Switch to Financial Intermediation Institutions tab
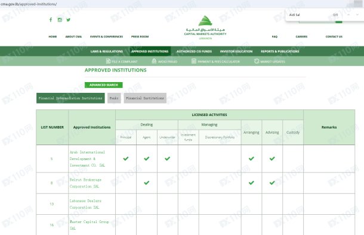The image size is (364, 235). coord(70,98)
